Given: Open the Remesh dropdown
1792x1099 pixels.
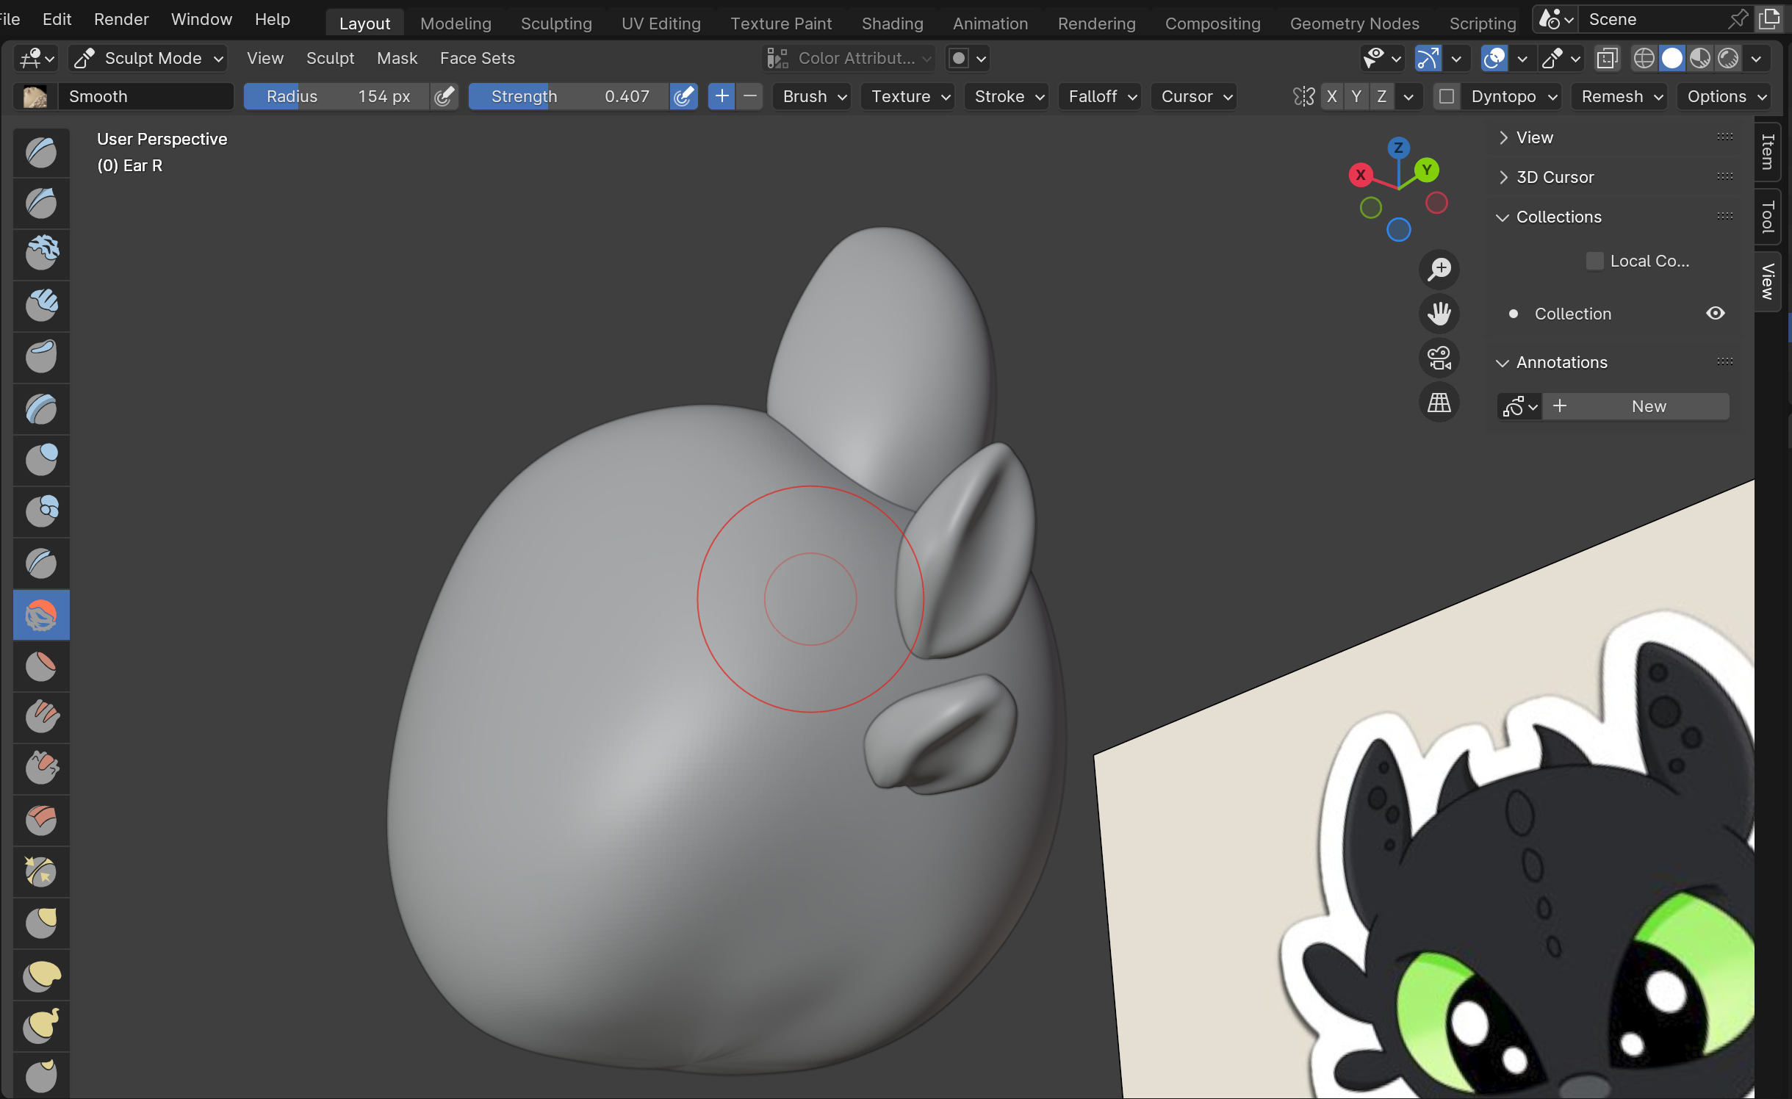Looking at the screenshot, I should point(1622,96).
